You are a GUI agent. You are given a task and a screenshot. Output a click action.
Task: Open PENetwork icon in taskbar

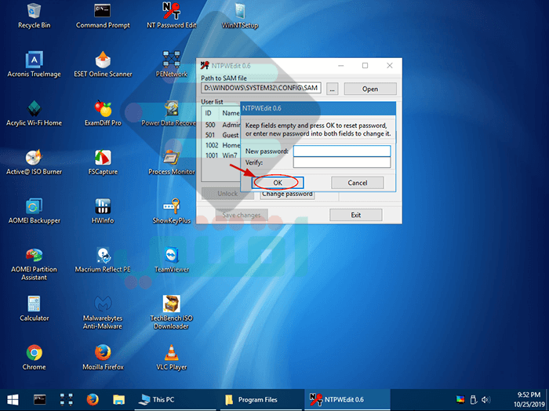[66, 399]
